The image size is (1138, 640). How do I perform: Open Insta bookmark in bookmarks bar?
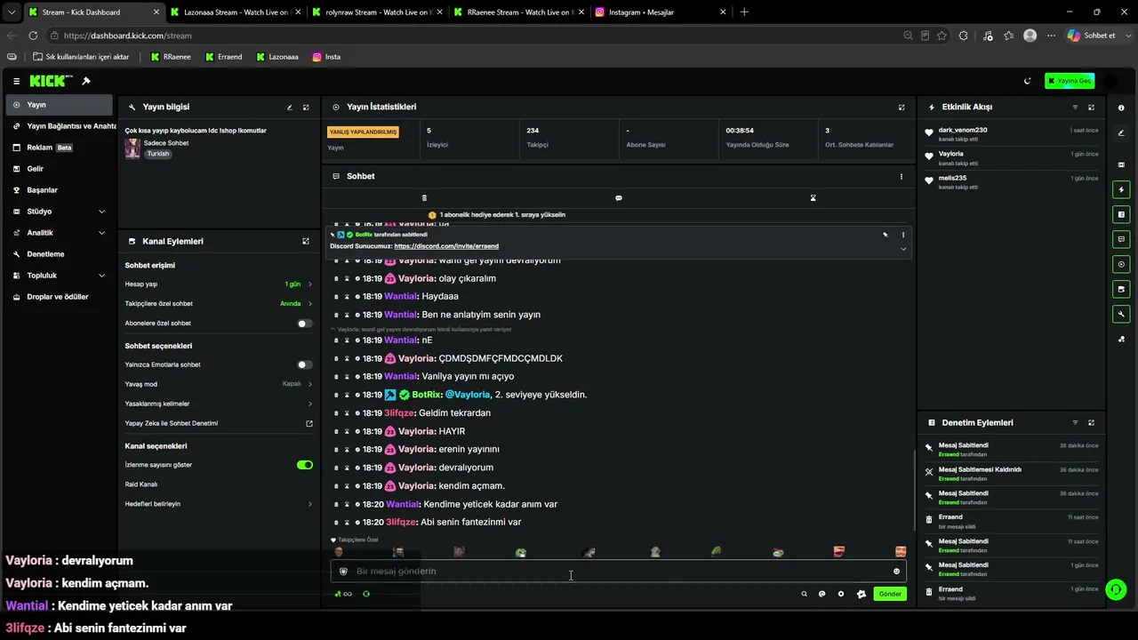click(326, 57)
